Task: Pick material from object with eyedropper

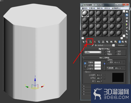Action: [x=93, y=45]
